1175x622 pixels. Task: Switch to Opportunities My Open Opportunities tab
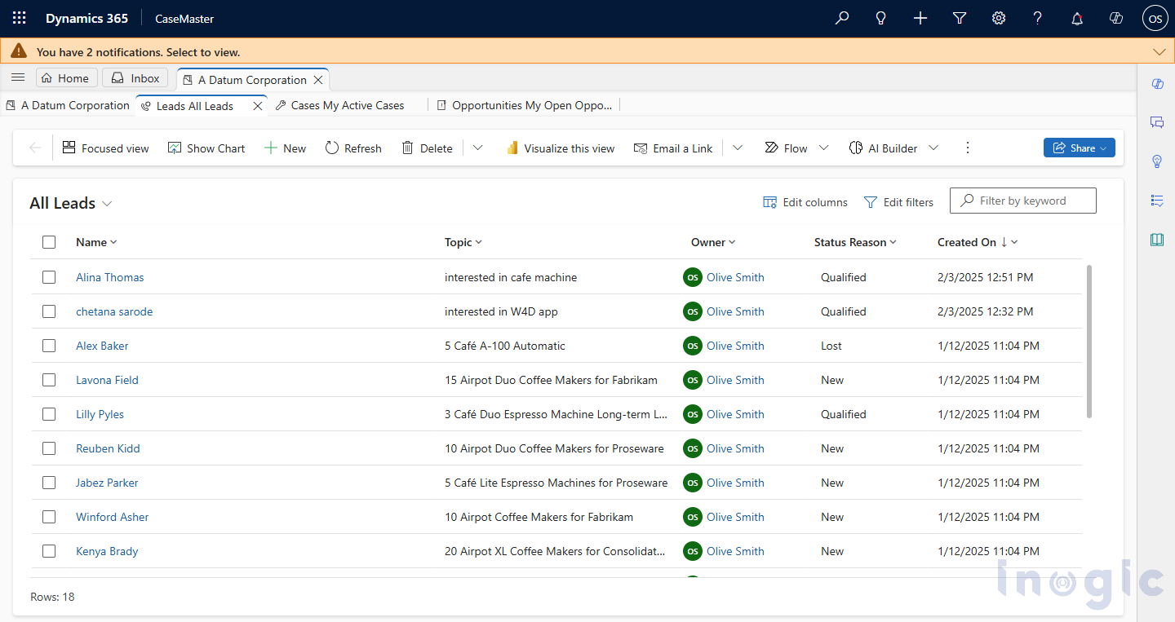(x=525, y=105)
